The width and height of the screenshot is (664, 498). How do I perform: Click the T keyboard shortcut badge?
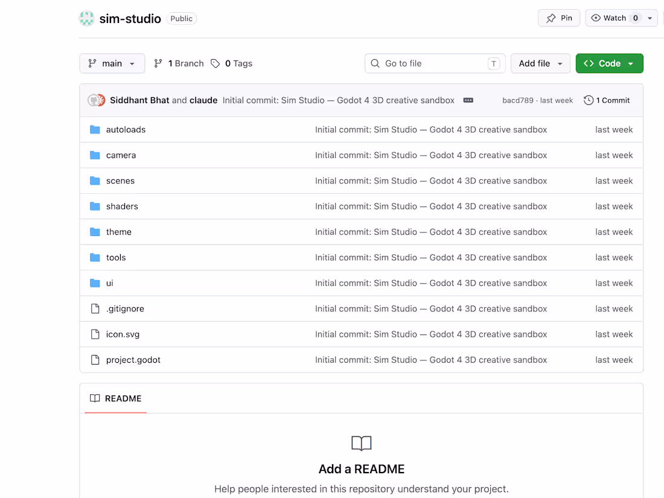pos(493,63)
